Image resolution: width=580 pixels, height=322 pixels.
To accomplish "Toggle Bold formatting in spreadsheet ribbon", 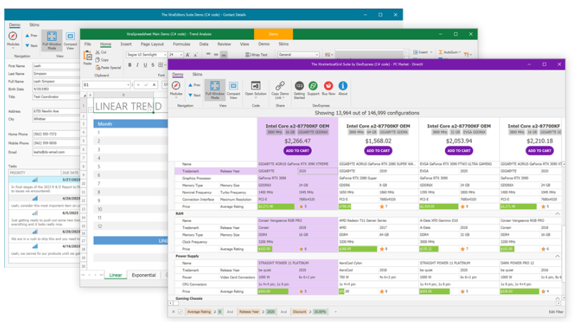I will (130, 65).
